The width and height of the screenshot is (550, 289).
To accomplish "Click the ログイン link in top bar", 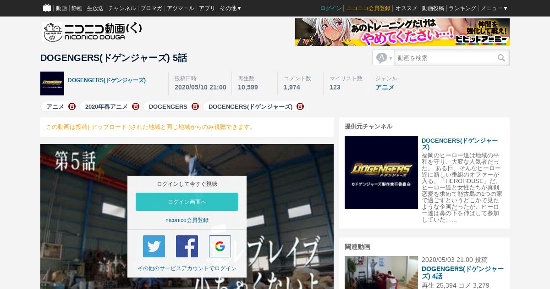I will click(331, 8).
